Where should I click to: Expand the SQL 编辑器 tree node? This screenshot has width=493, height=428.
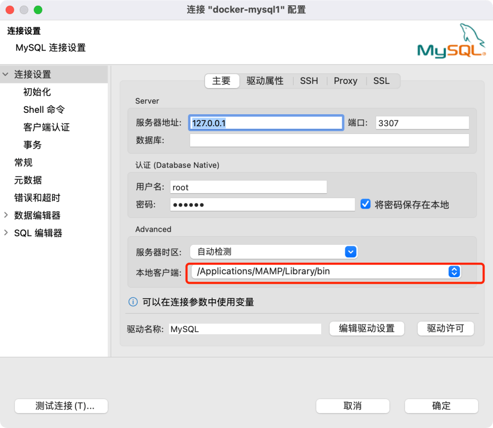pos(6,233)
